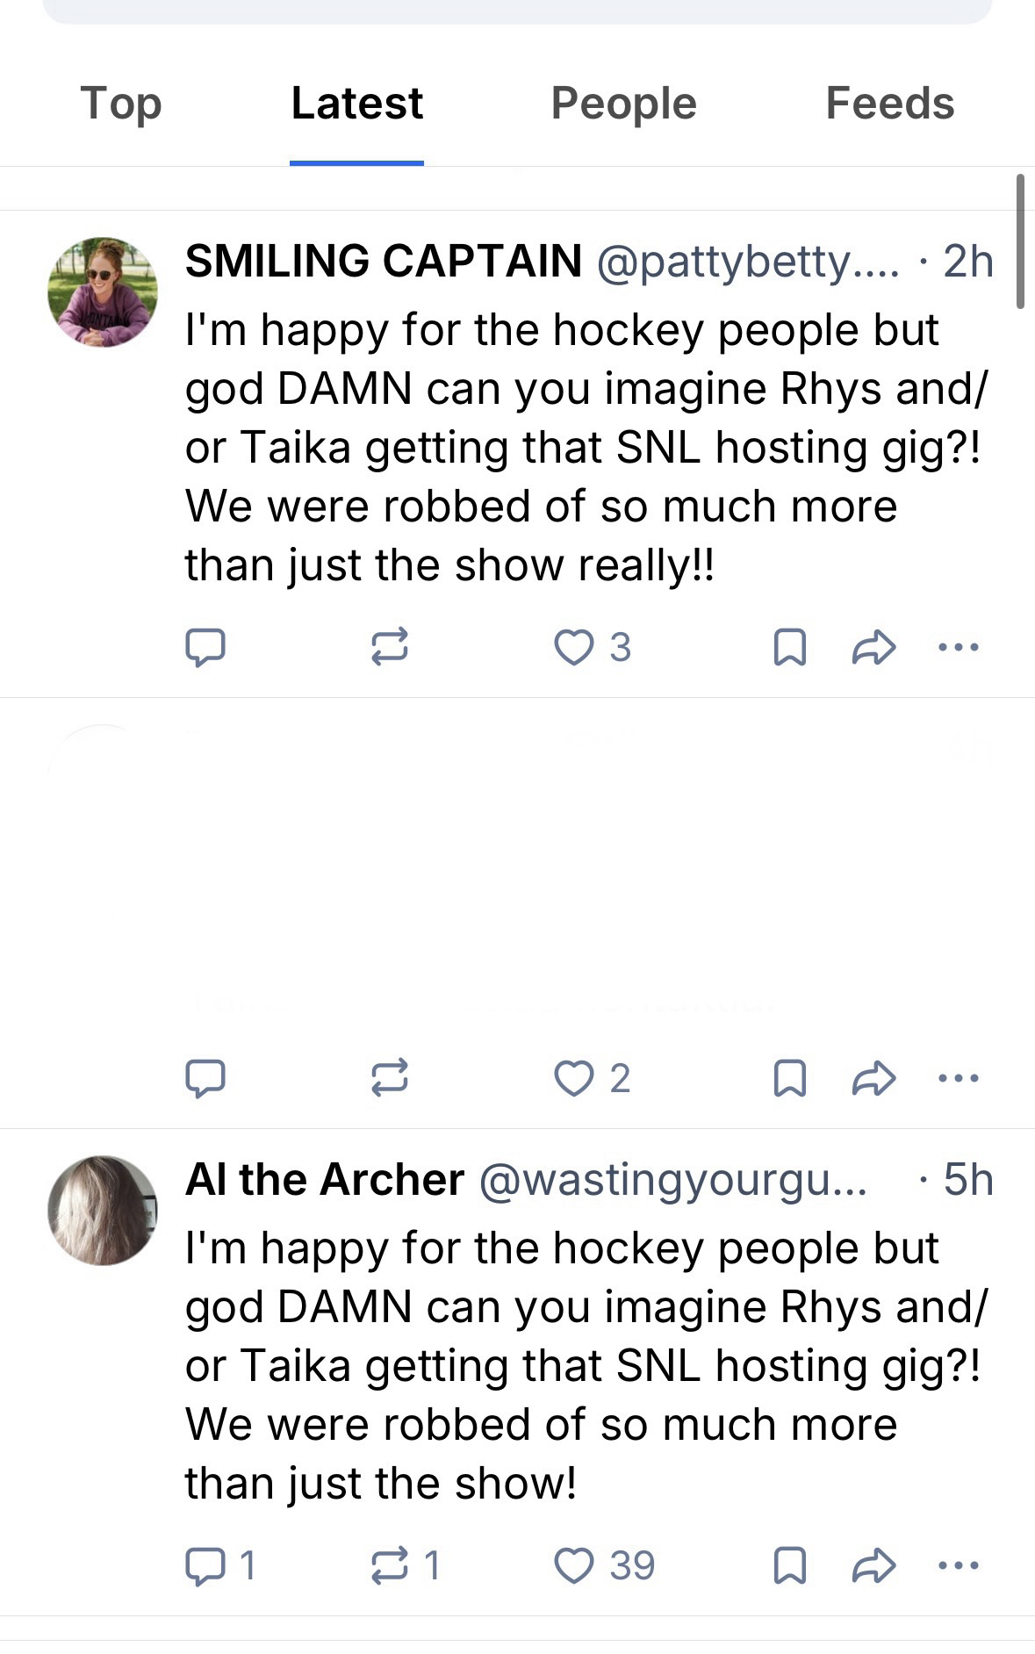
Task: Share Al the Archer's post
Action: (873, 1565)
